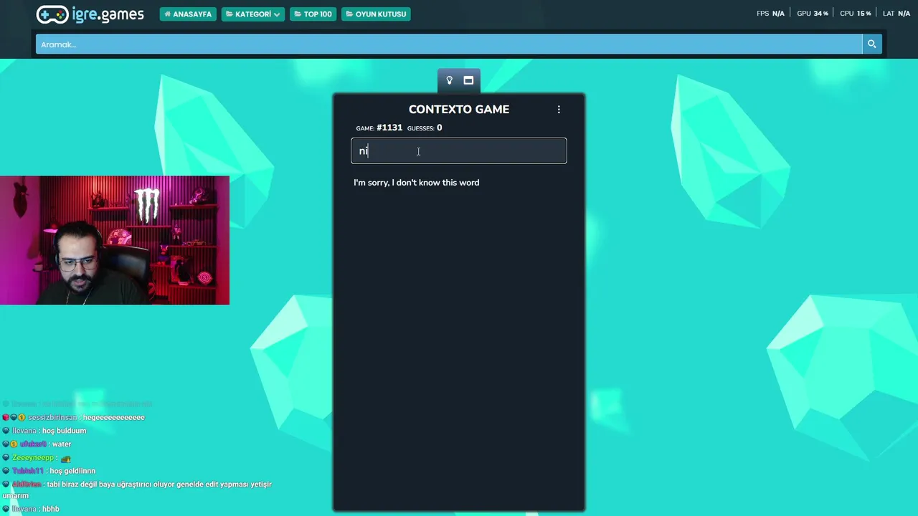Click the fullscreen window icon above game
This screenshot has width=918, height=516.
click(468, 80)
